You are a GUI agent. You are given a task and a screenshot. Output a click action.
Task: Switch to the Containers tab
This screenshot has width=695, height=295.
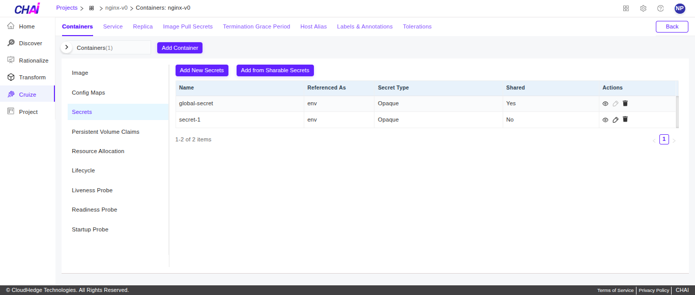77,26
